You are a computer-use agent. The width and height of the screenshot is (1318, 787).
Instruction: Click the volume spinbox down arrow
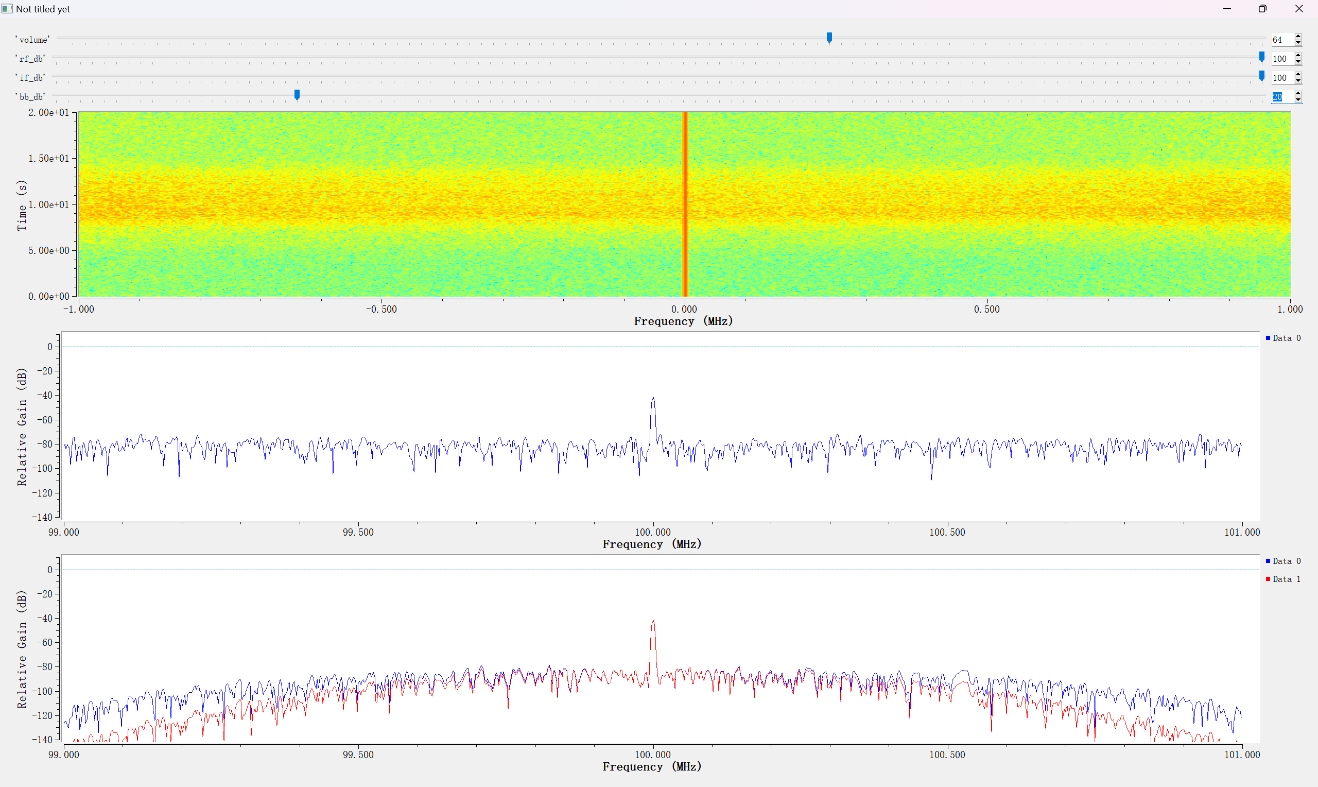tap(1298, 42)
